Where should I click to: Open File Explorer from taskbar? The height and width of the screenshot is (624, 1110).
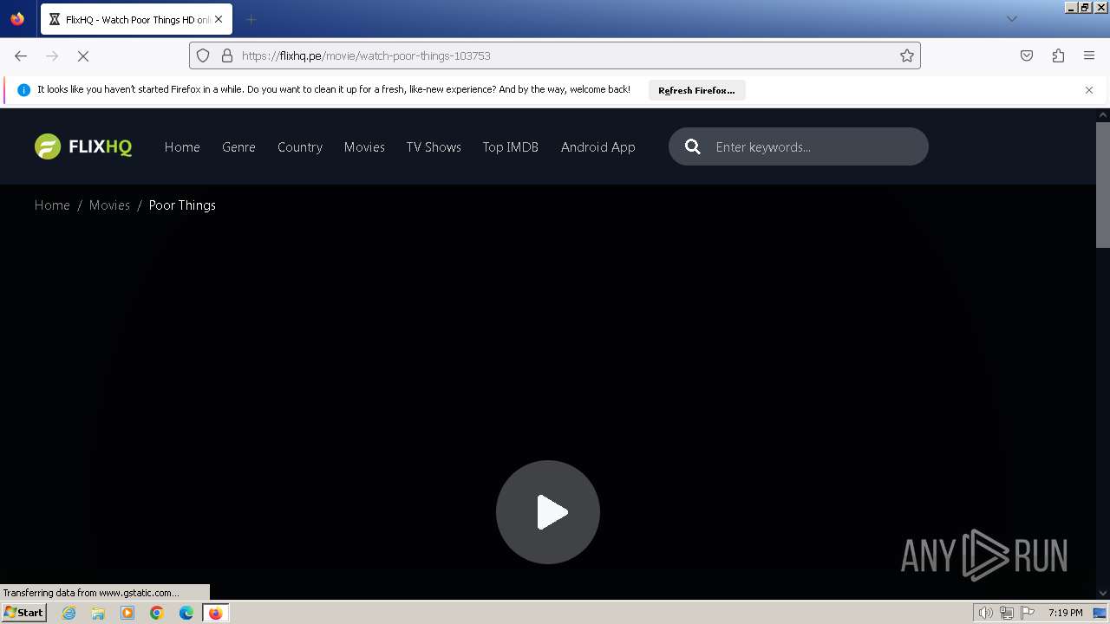point(98,613)
